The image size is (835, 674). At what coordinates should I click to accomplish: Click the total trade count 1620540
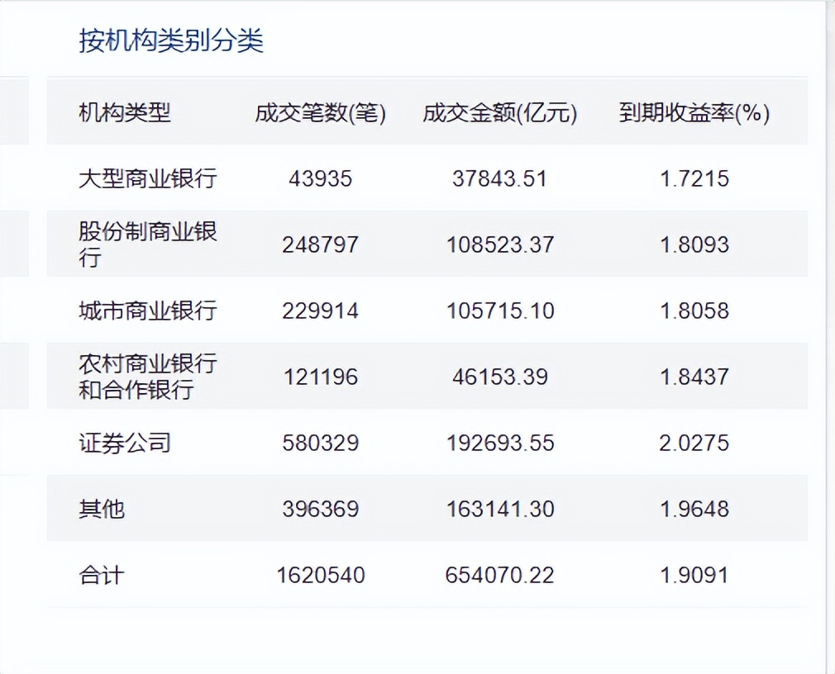click(320, 575)
